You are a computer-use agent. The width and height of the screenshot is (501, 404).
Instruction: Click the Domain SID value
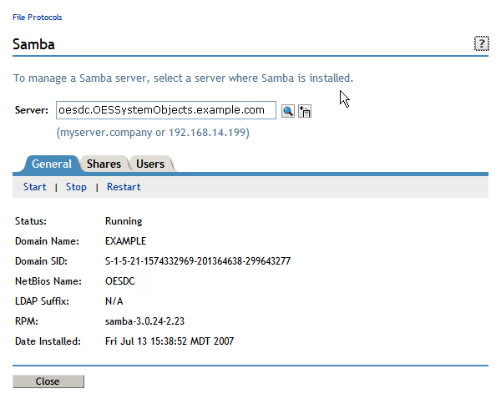[x=197, y=261]
